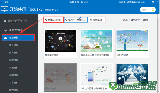Open the 5个让你更好地聆听的方法 template thumbnail

click(x=96, y=75)
